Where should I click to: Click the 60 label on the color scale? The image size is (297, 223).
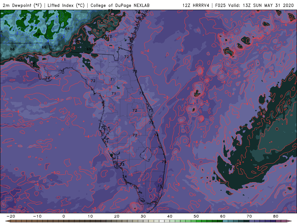(223, 216)
